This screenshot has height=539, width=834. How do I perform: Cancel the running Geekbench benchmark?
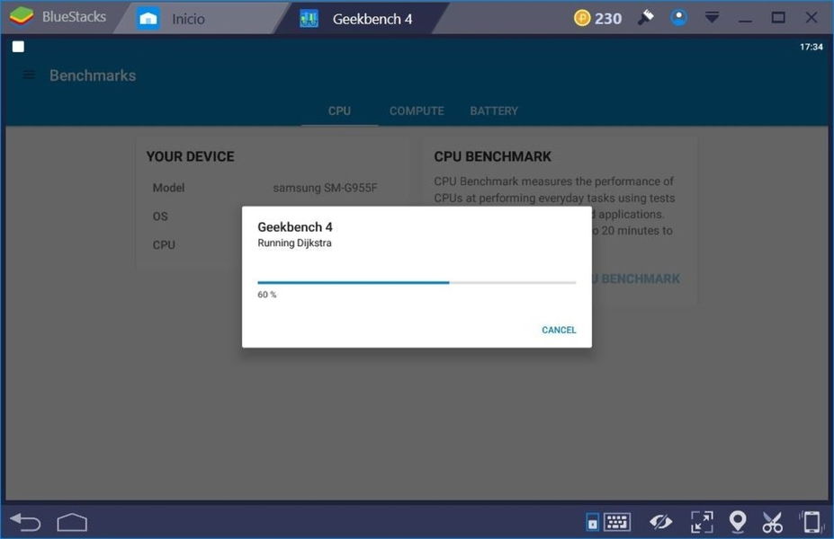coord(559,330)
